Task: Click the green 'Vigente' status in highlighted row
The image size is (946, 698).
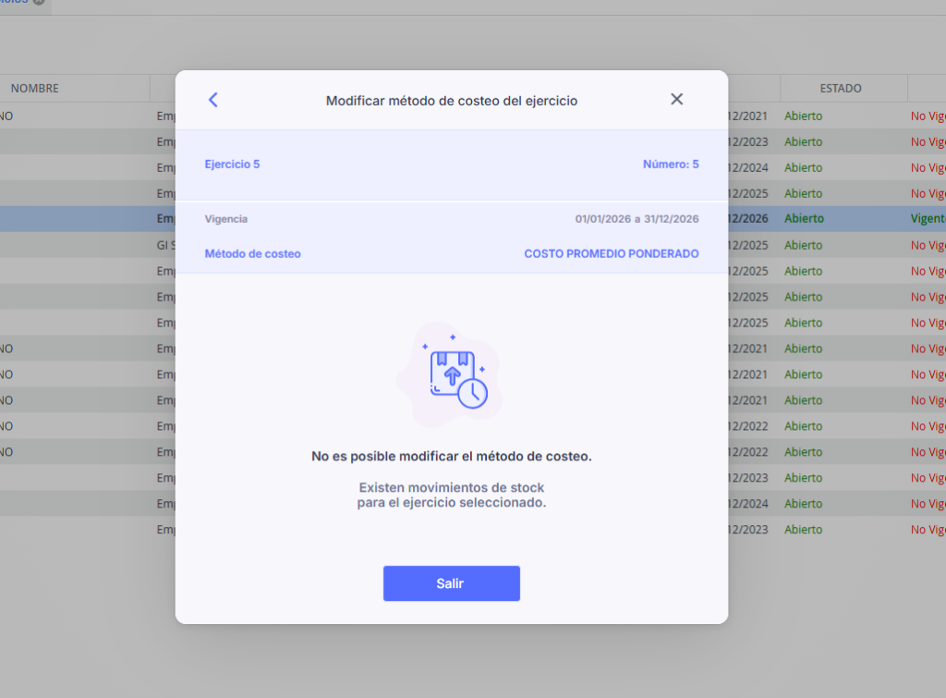Action: [x=928, y=219]
